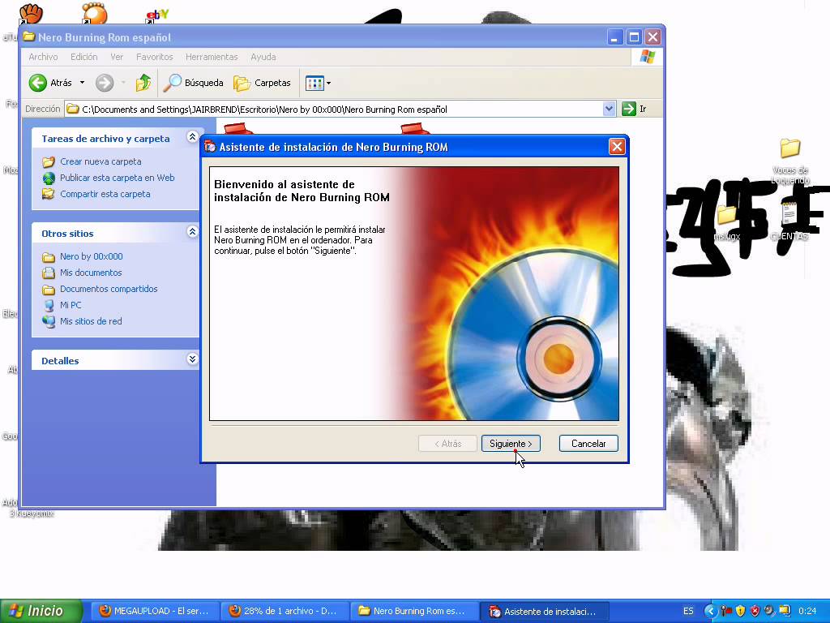Switch to MEGAUPLOAD Firefox taskbar button
The image size is (830, 623).
click(154, 611)
